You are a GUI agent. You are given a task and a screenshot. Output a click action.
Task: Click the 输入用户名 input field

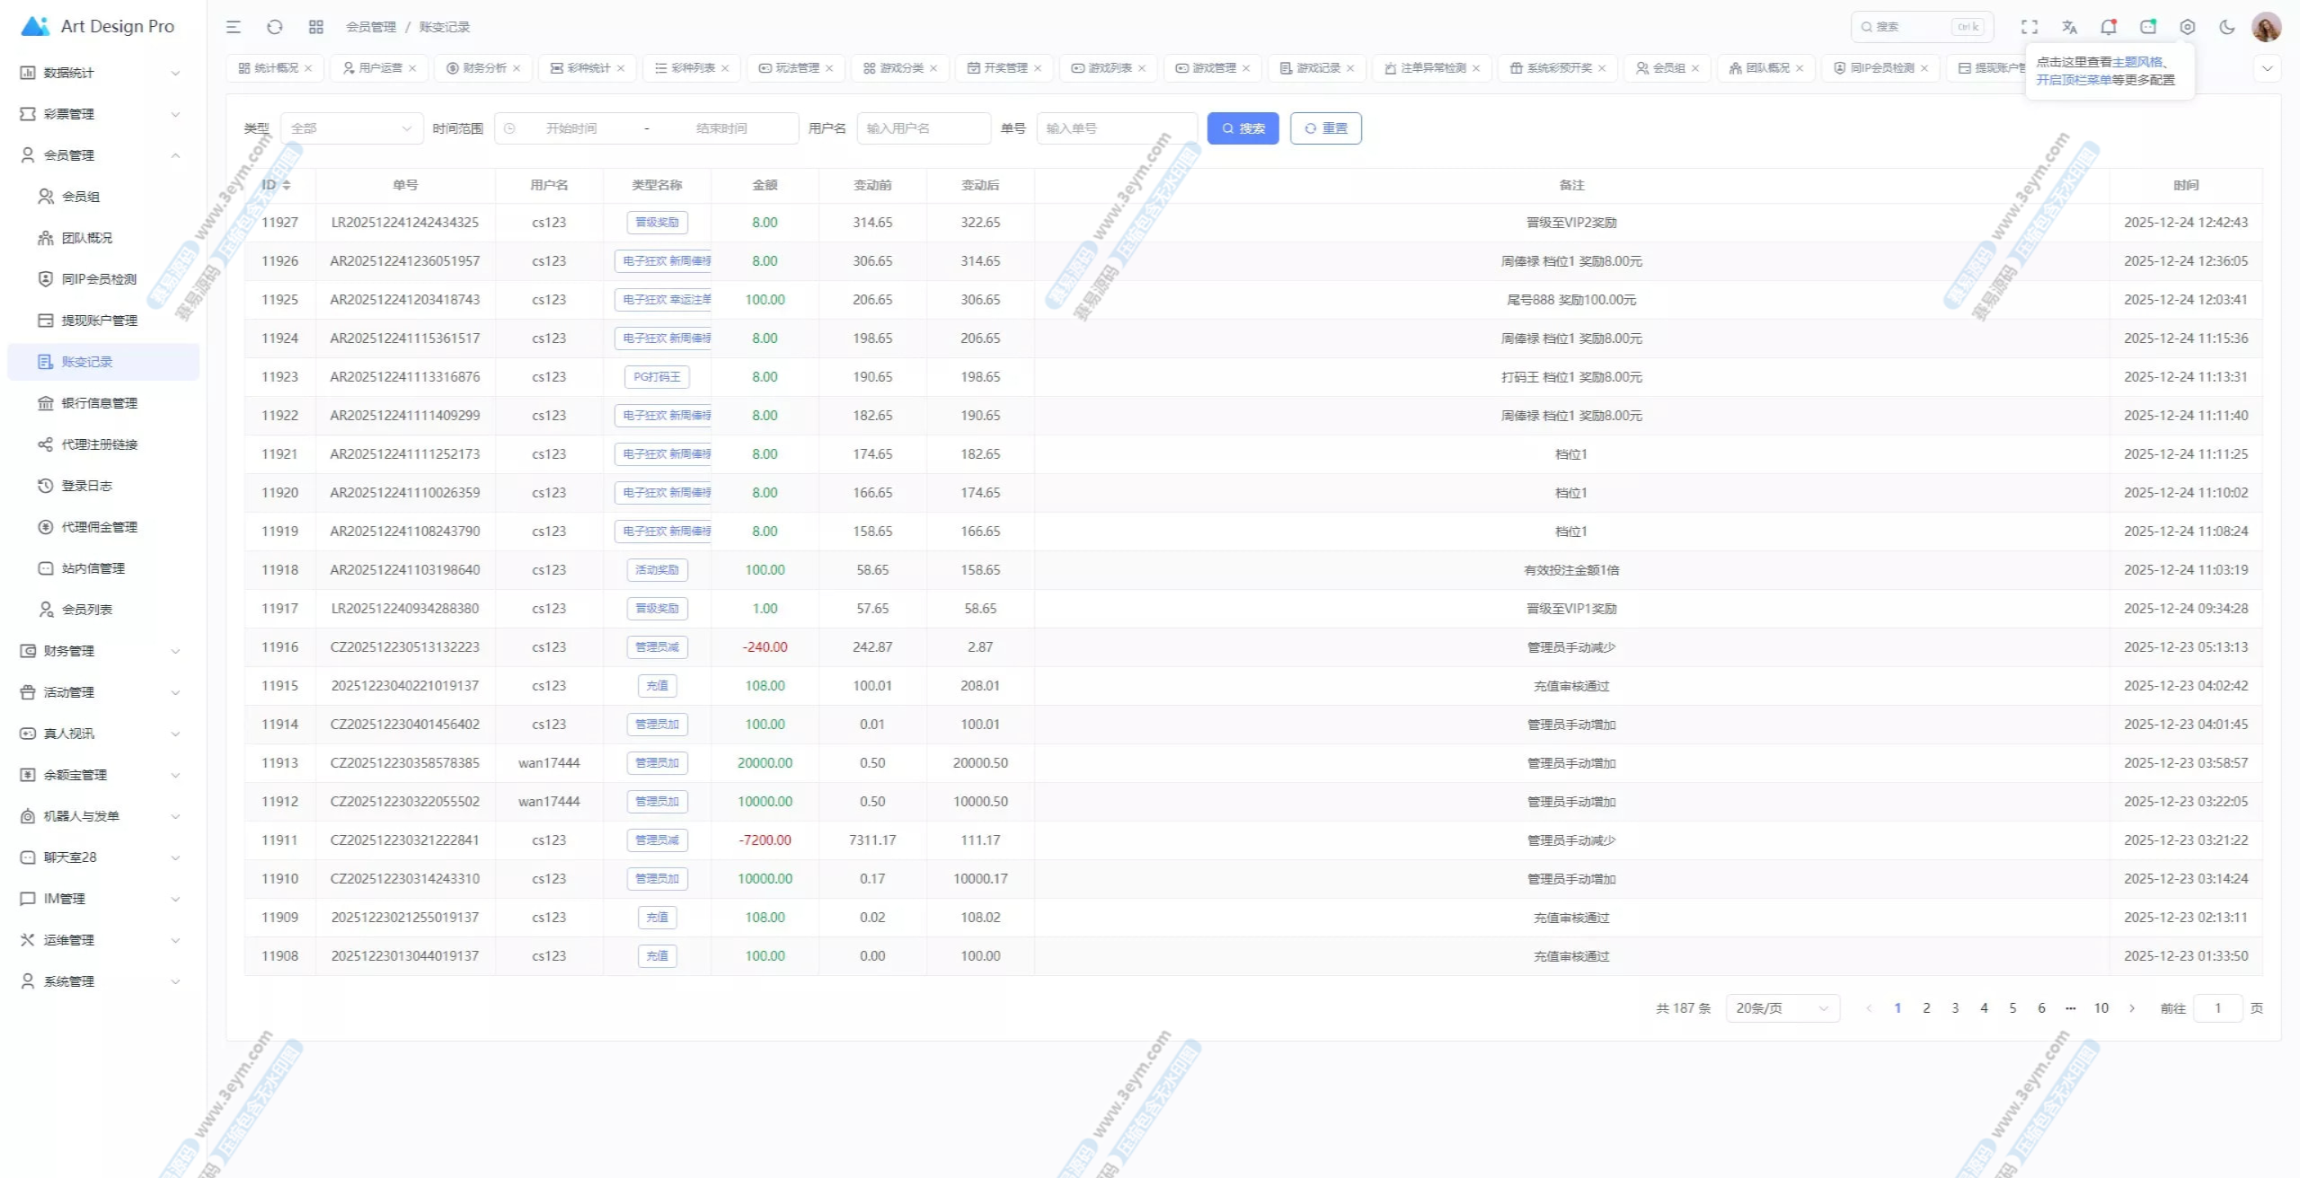(924, 128)
